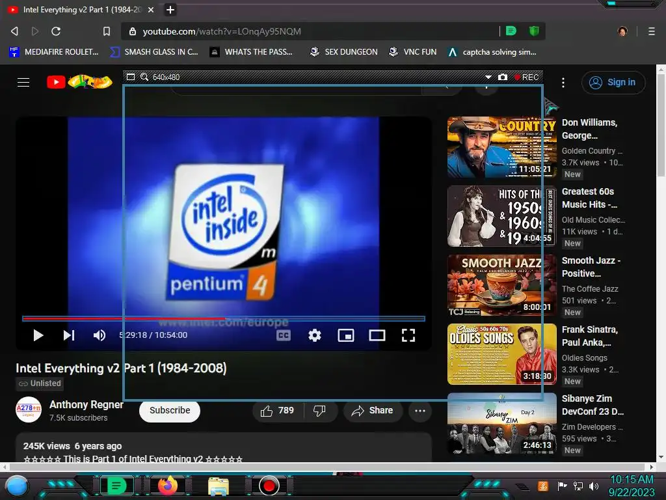Like the video with 789 likes
This screenshot has width=666, height=500.
pyautogui.click(x=278, y=411)
